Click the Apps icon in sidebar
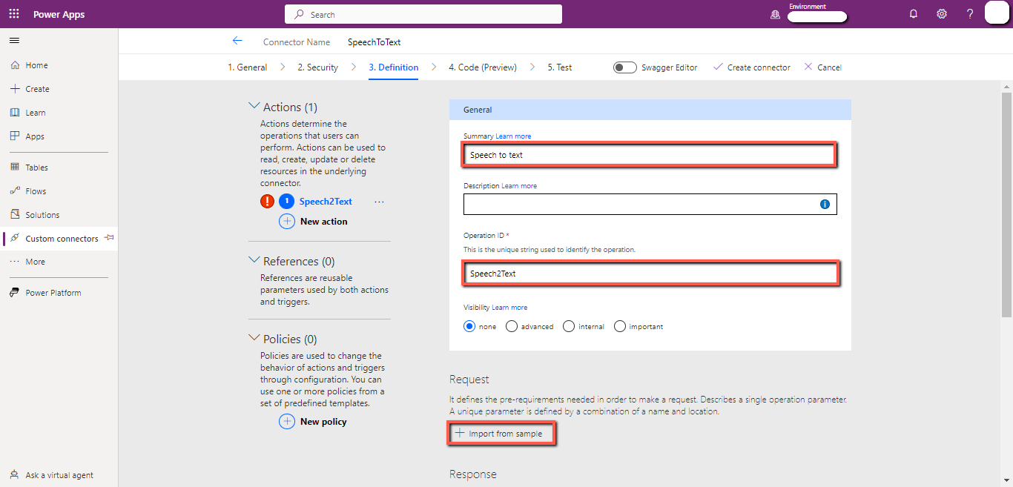 [x=15, y=136]
